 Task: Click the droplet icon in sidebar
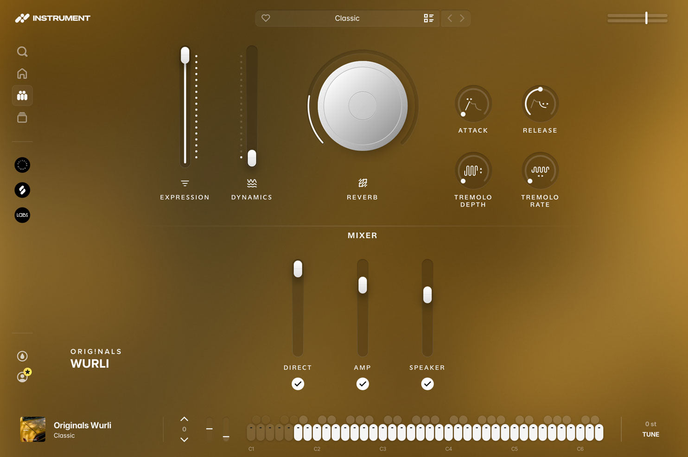[22, 356]
